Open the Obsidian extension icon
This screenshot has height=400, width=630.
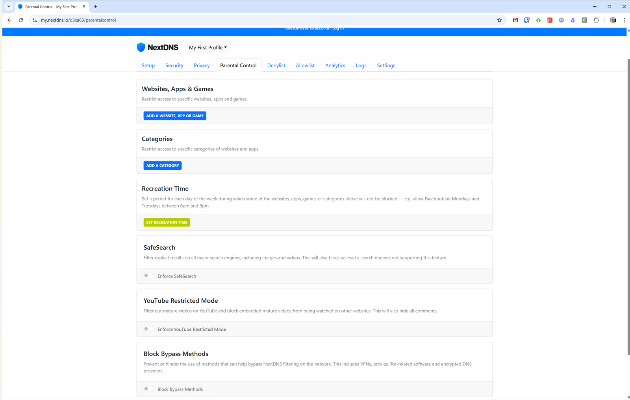tap(573, 20)
